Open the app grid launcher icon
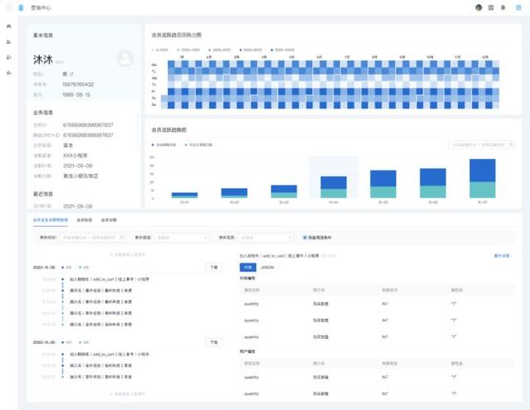Image resolution: width=530 pixels, height=410 pixels. coord(9,7)
